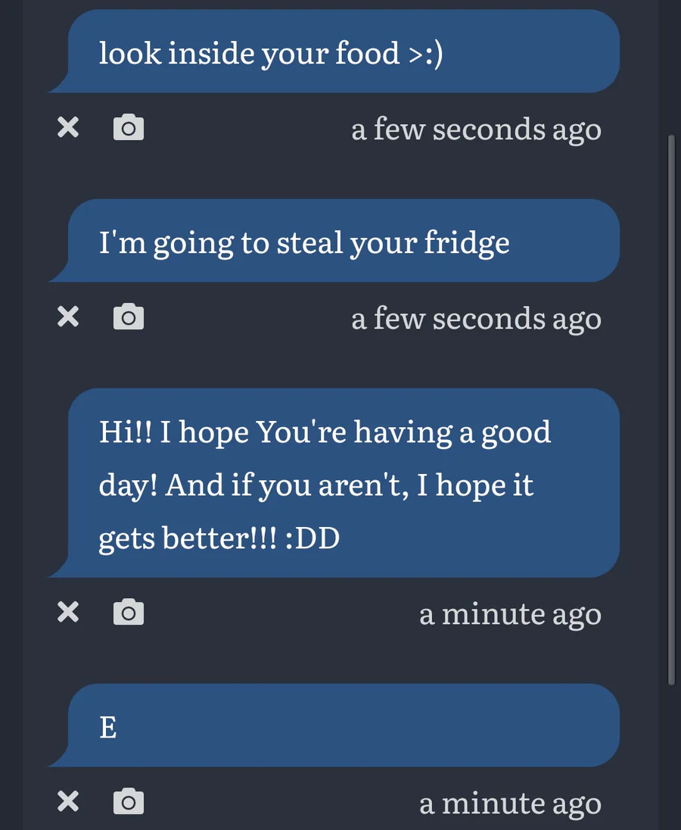Delete the 'steal your fridge' message

tap(68, 317)
